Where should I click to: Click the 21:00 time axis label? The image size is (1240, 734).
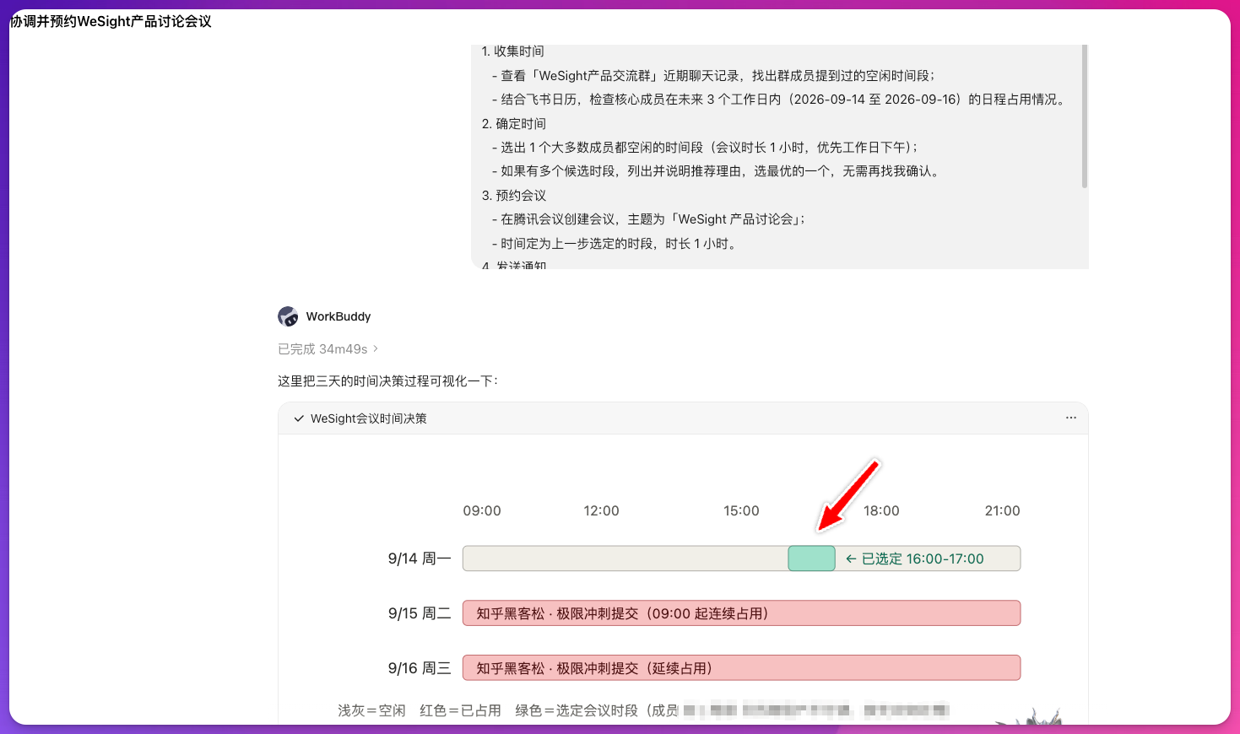click(x=1002, y=510)
